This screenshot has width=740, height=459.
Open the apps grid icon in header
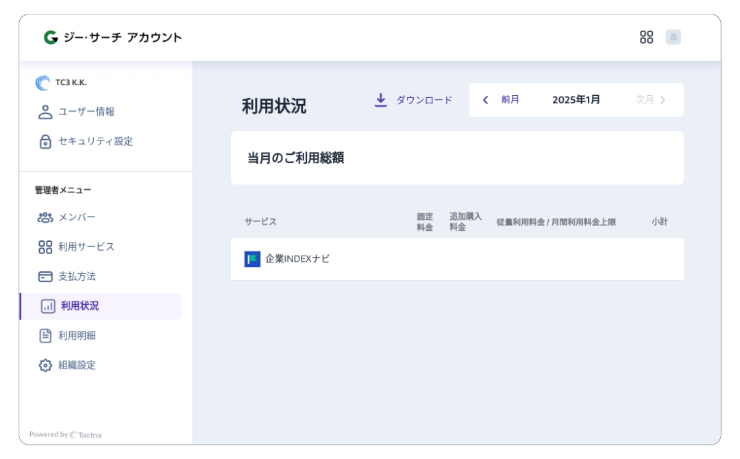pyautogui.click(x=646, y=37)
